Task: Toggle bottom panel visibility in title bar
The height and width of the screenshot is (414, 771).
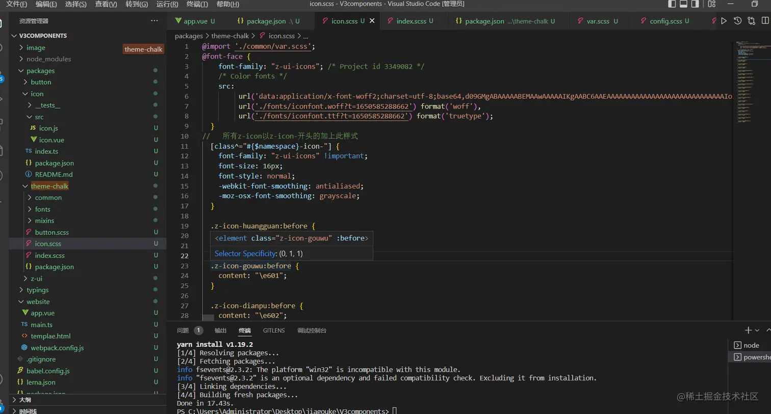Action: (683, 4)
